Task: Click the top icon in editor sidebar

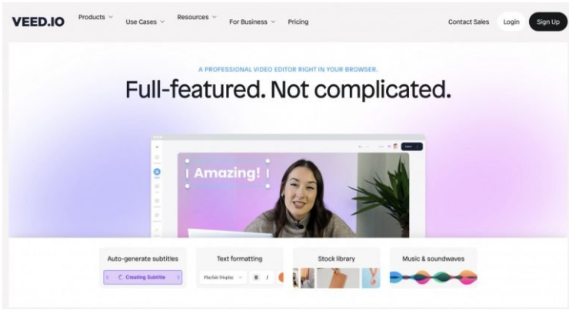Action: pos(157,147)
